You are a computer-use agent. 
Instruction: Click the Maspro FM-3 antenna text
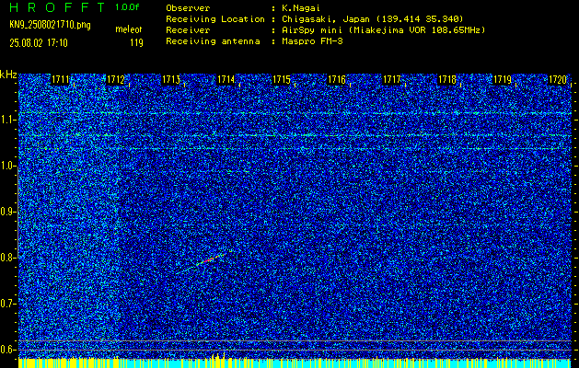coord(312,41)
